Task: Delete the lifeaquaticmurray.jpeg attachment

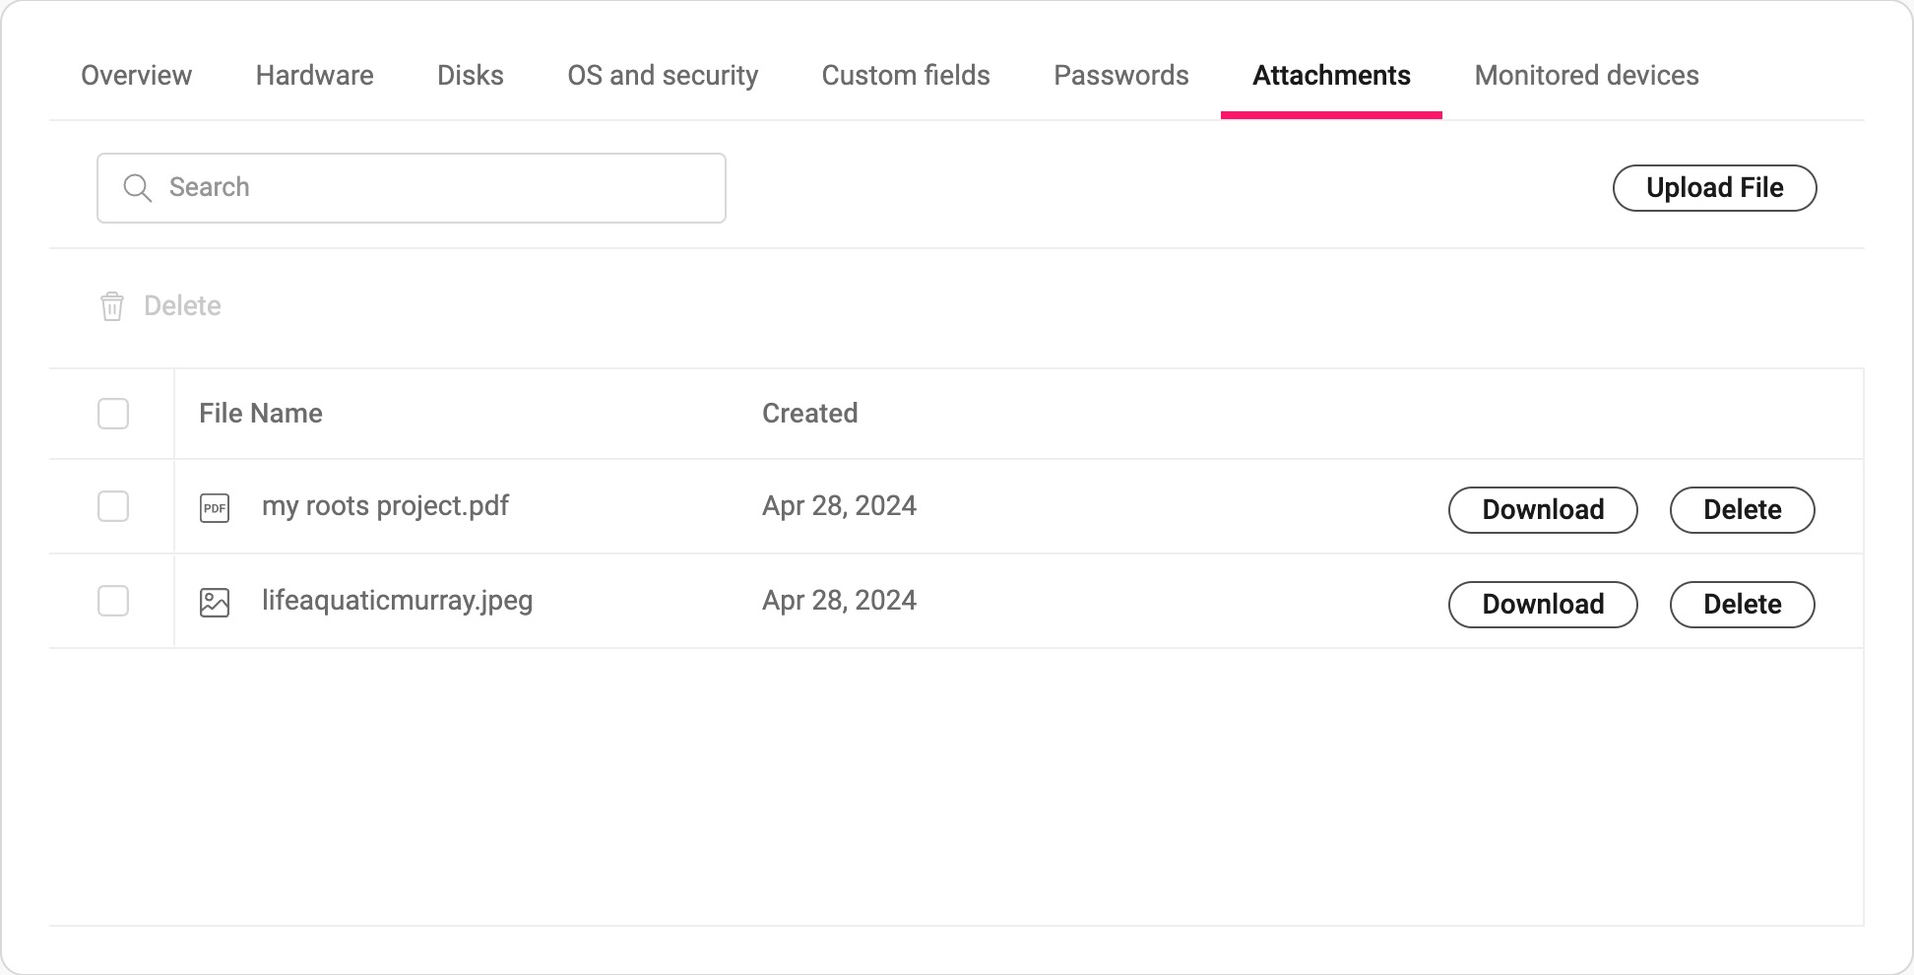Action: pos(1743,605)
